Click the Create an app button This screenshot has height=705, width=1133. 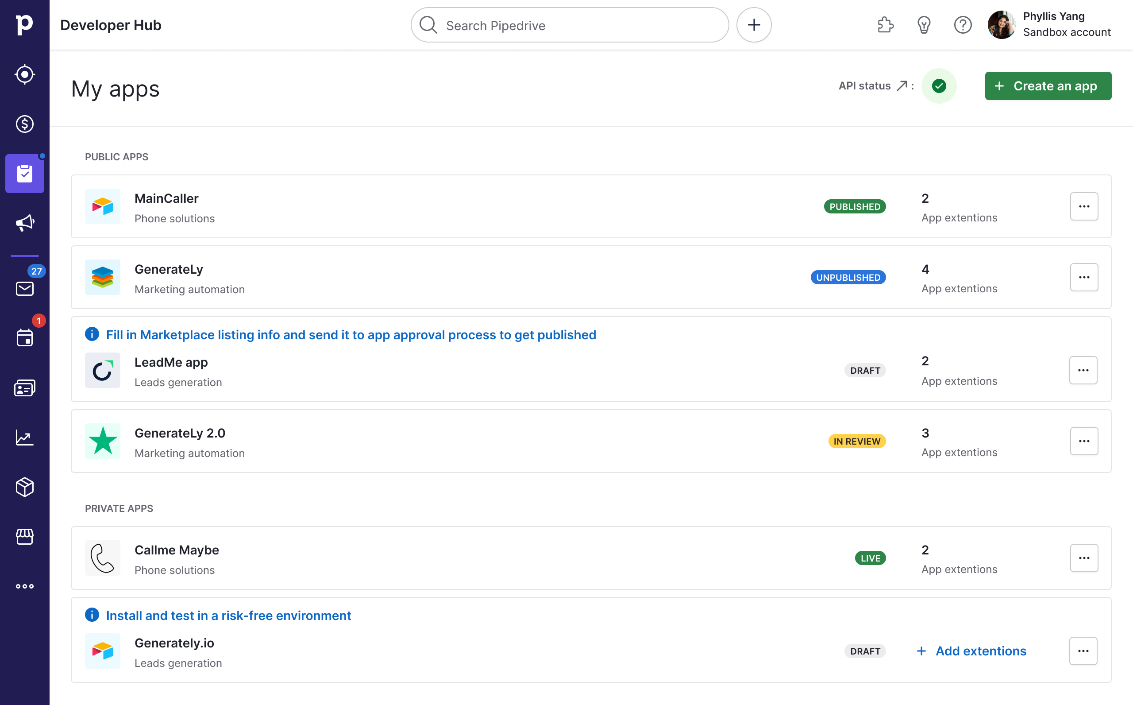pos(1048,85)
